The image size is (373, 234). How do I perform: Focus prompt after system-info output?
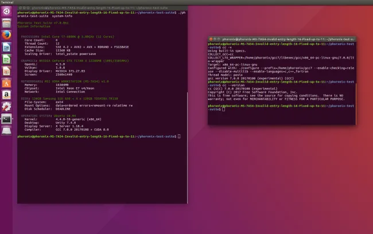tap(180, 136)
